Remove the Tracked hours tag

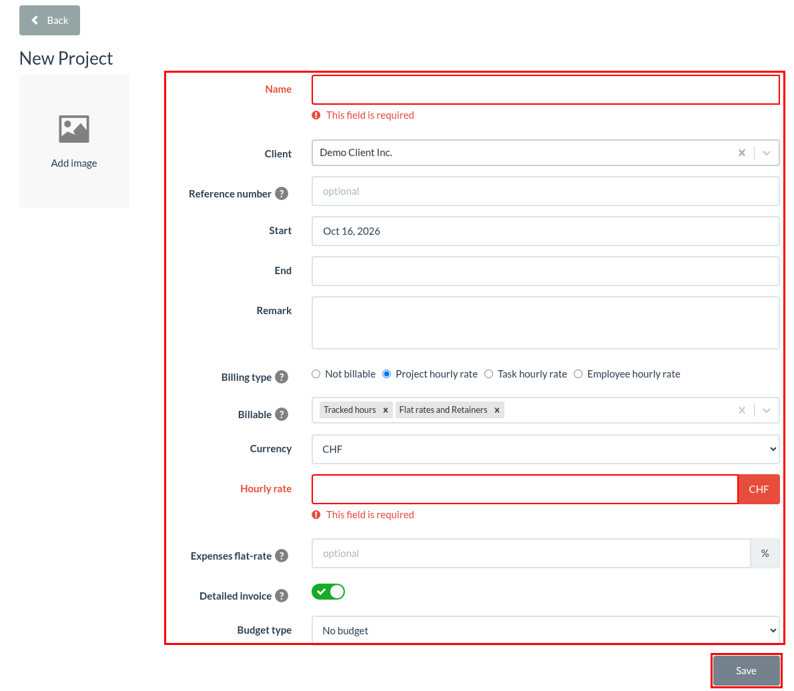pyautogui.click(x=386, y=410)
